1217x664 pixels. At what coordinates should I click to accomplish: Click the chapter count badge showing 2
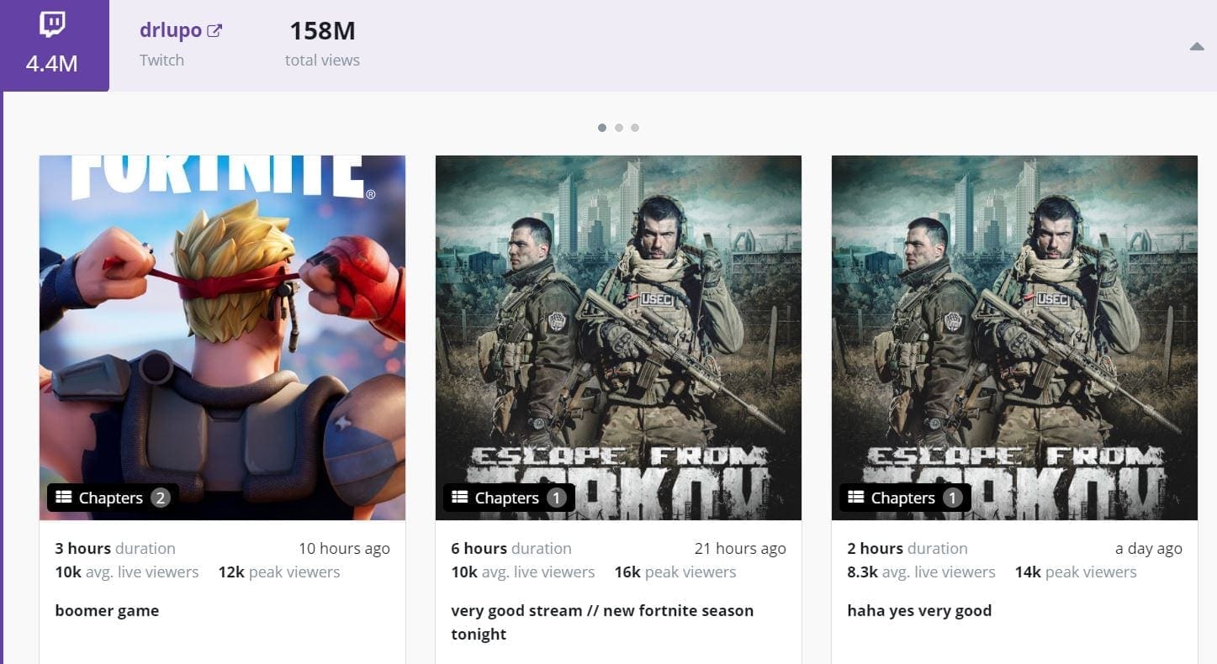pyautogui.click(x=160, y=498)
